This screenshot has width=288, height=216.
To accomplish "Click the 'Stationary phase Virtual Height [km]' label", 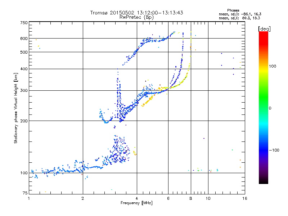I will [x=16, y=108].
